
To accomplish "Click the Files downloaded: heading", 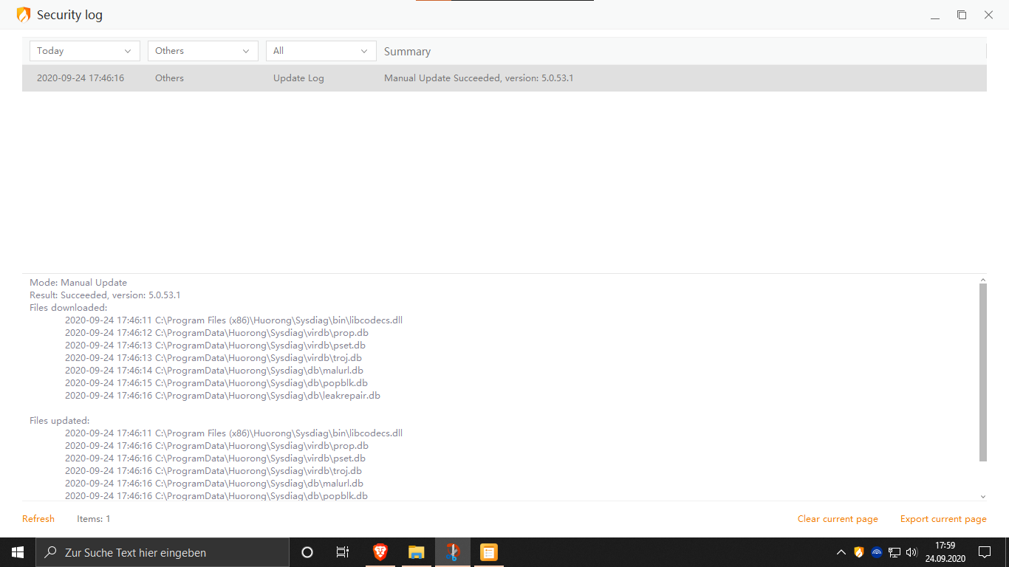I will 68,308.
